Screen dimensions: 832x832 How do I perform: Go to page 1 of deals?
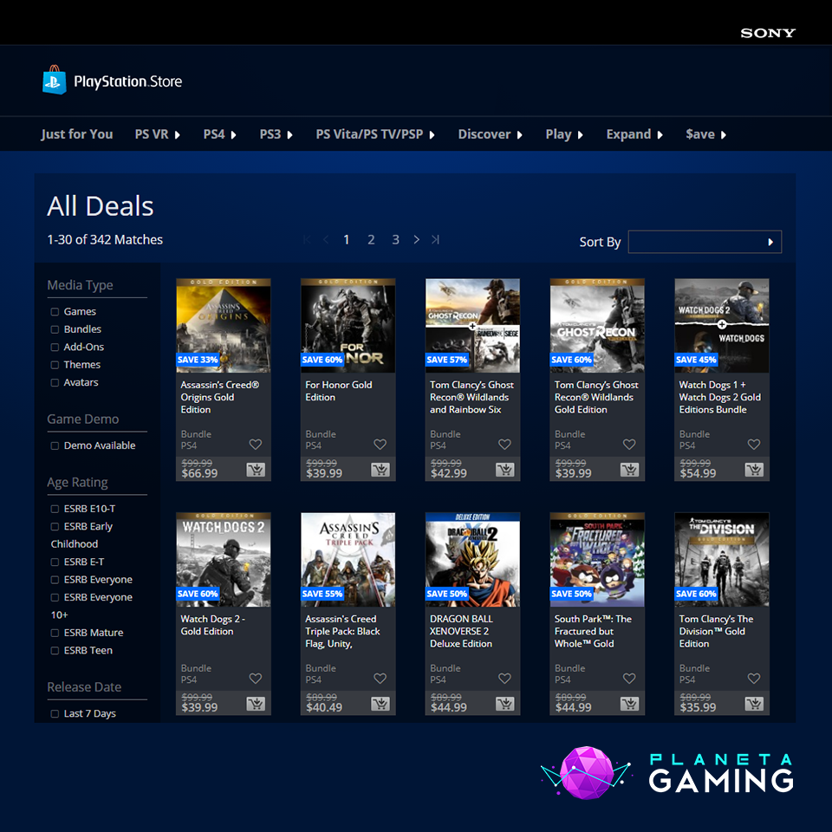pos(347,240)
